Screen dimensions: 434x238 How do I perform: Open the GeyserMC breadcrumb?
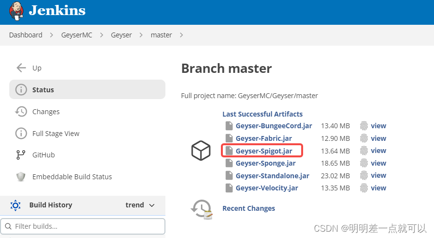click(x=77, y=35)
